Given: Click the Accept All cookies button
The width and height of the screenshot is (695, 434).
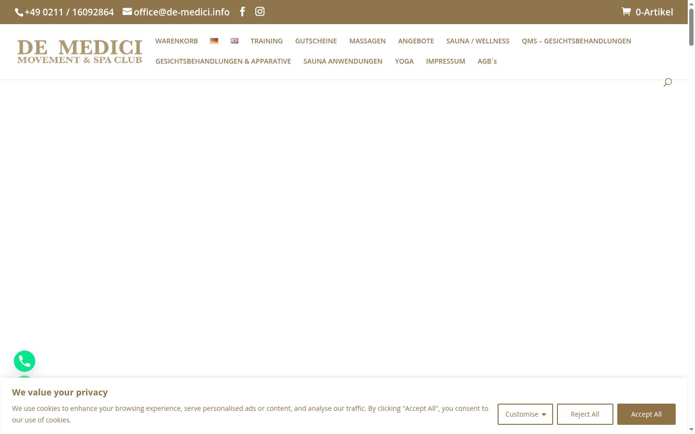Looking at the screenshot, I should click(x=646, y=414).
